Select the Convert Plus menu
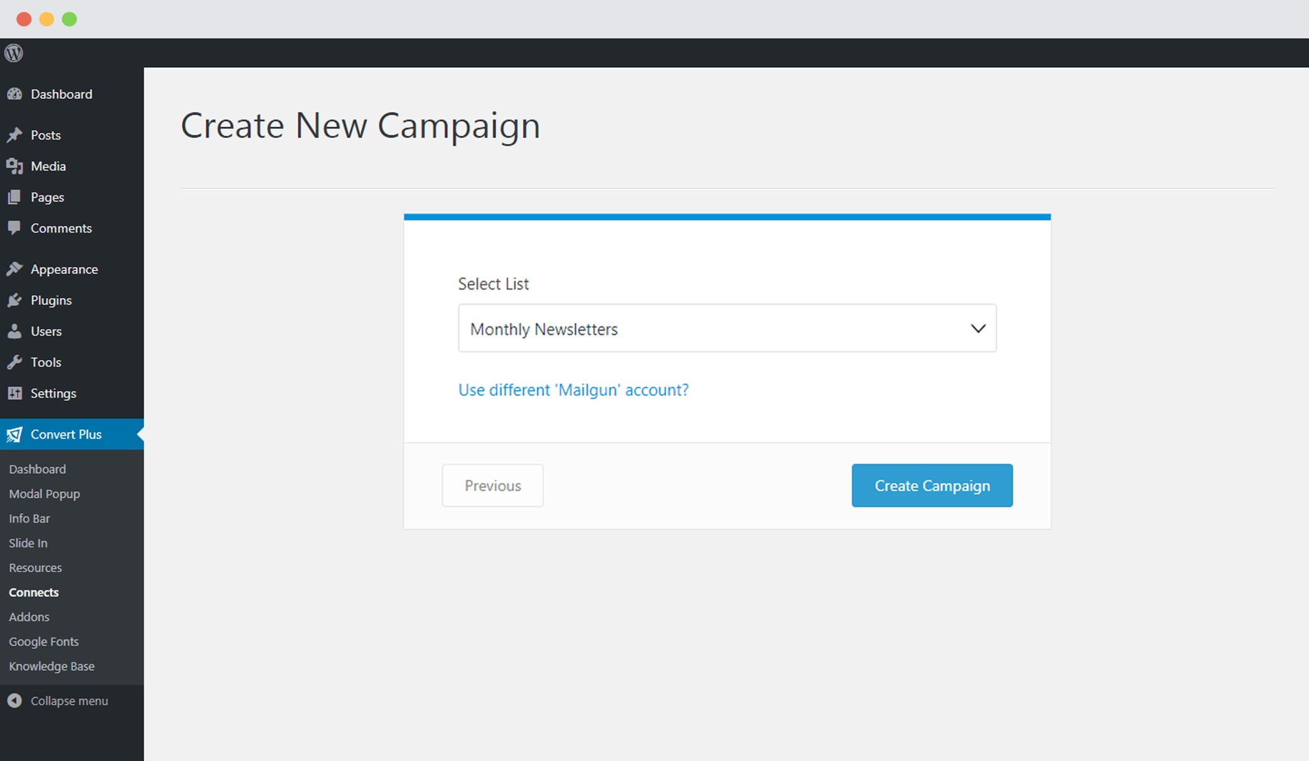1309x761 pixels. [x=72, y=434]
